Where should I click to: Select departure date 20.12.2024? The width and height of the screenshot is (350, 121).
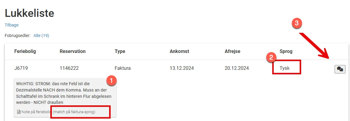(237, 68)
